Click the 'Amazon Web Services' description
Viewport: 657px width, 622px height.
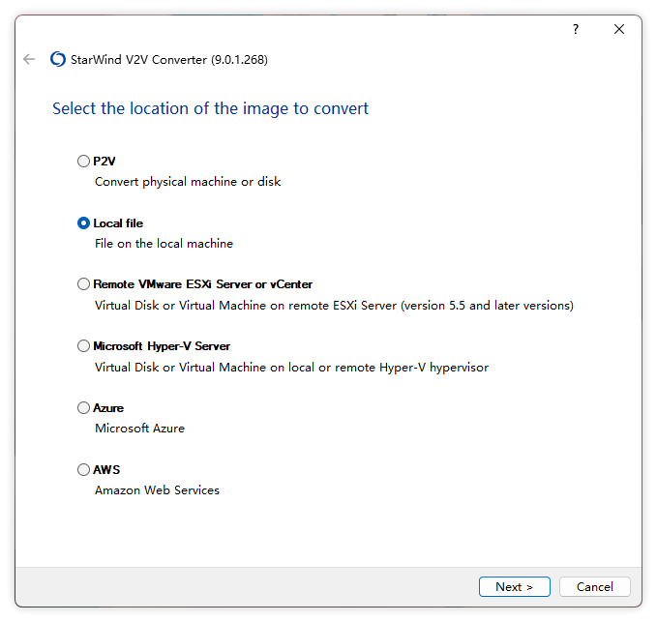(x=157, y=490)
